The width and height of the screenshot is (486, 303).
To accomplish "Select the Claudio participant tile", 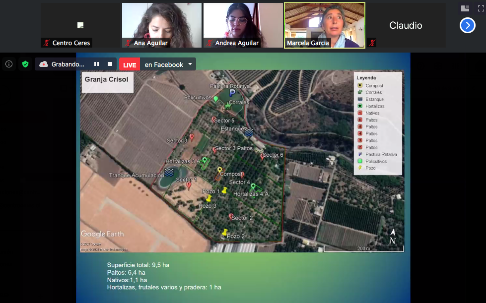I will click(406, 25).
